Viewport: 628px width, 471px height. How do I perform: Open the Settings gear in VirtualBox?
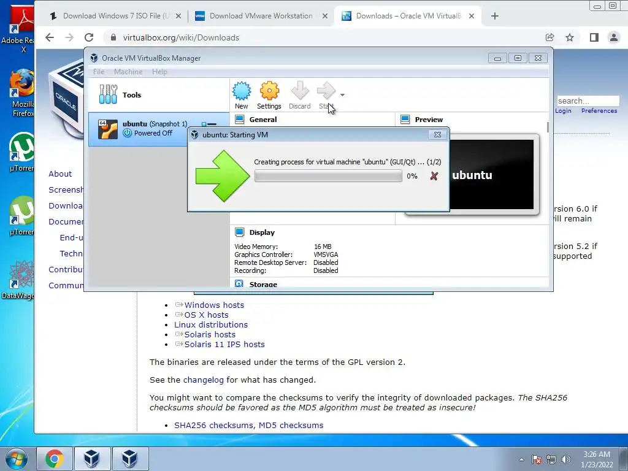coord(269,95)
